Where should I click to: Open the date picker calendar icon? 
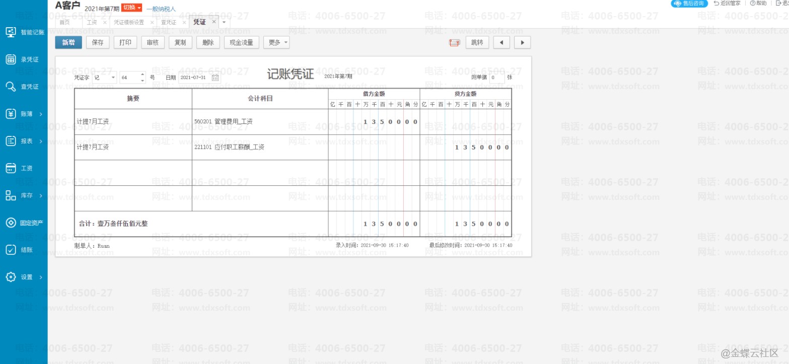(216, 78)
